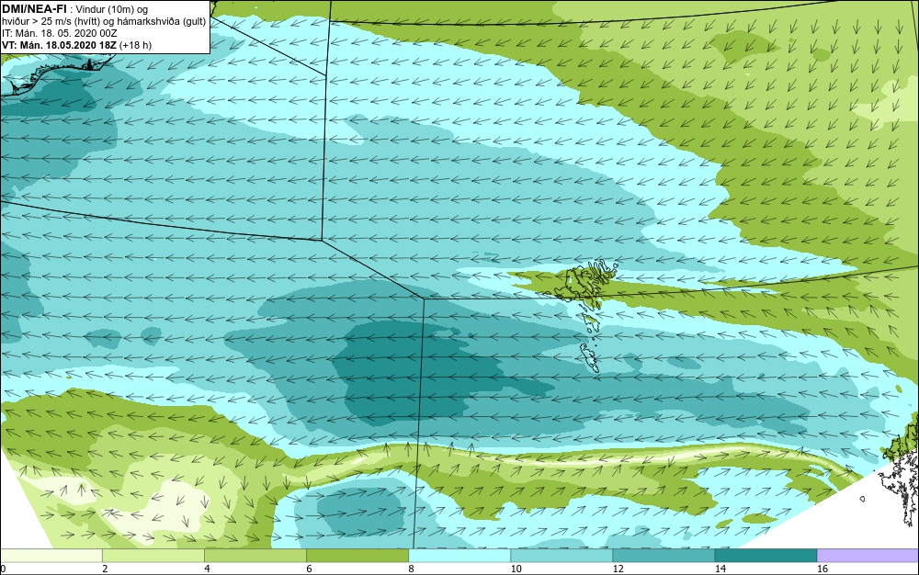Click the legend scale value 16
Screen dimensions: 919x575
click(823, 569)
